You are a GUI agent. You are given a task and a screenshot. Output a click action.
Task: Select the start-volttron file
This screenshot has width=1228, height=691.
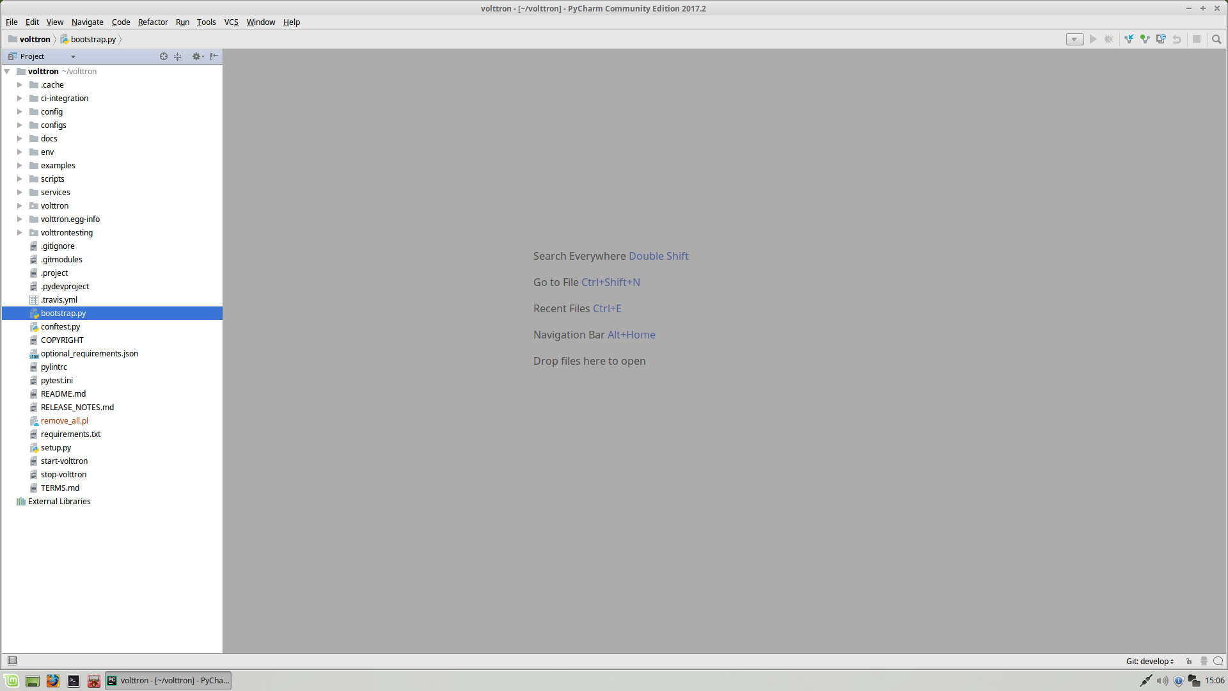64,461
